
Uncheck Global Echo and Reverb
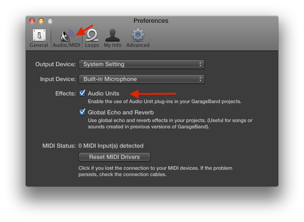(82, 112)
